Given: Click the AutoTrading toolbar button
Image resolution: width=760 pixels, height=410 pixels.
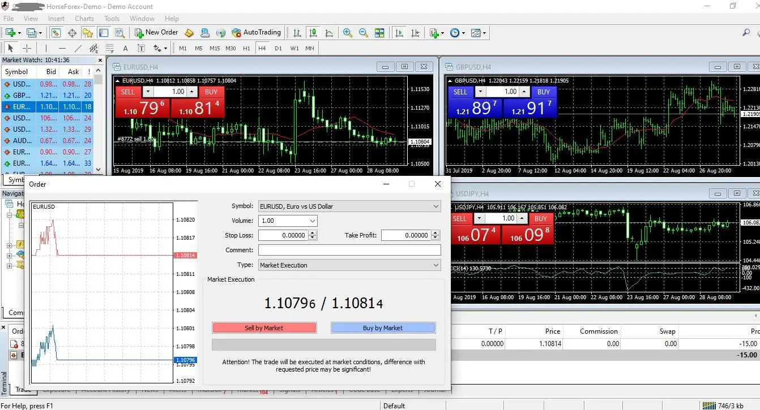Looking at the screenshot, I should click(x=257, y=33).
